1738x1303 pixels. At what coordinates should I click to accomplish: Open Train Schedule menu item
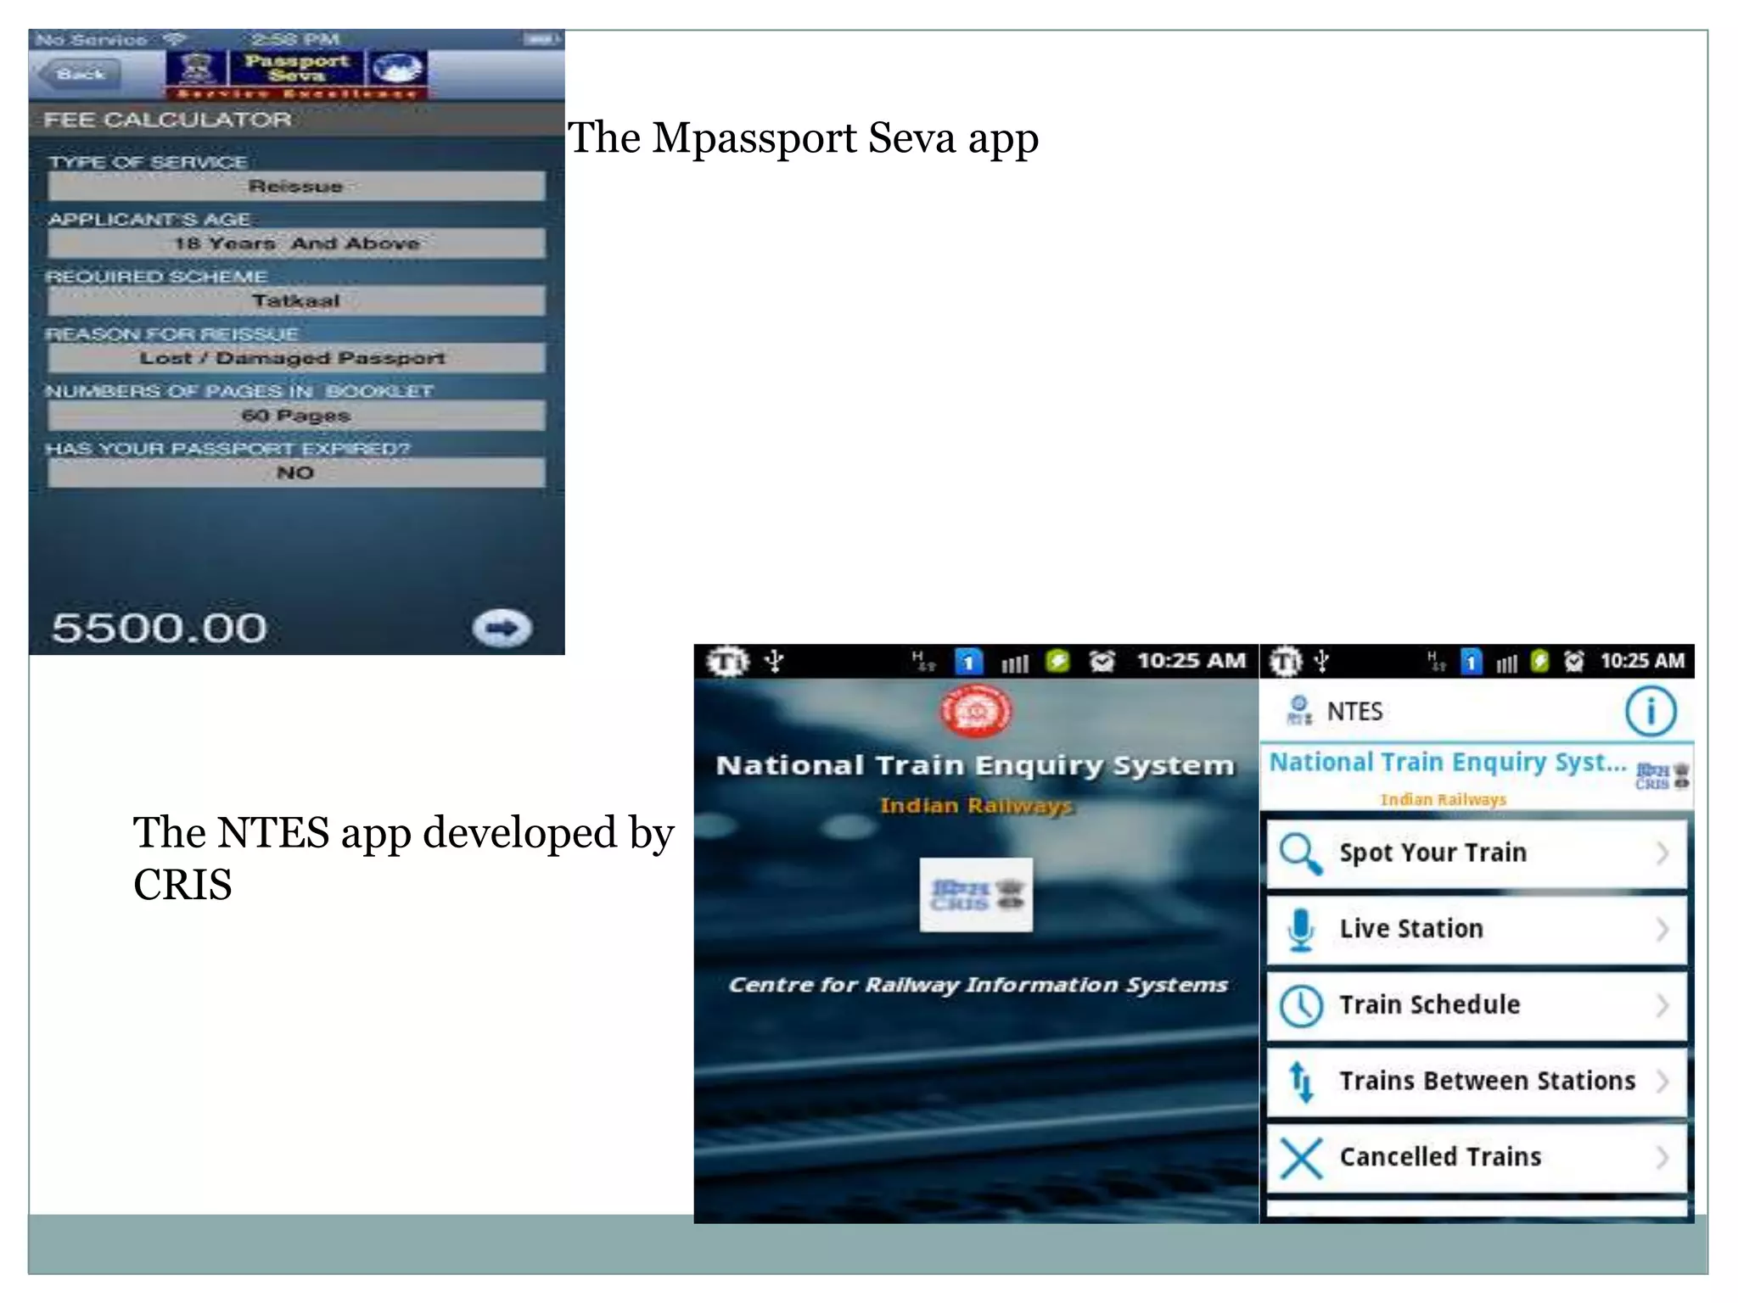(1477, 1006)
